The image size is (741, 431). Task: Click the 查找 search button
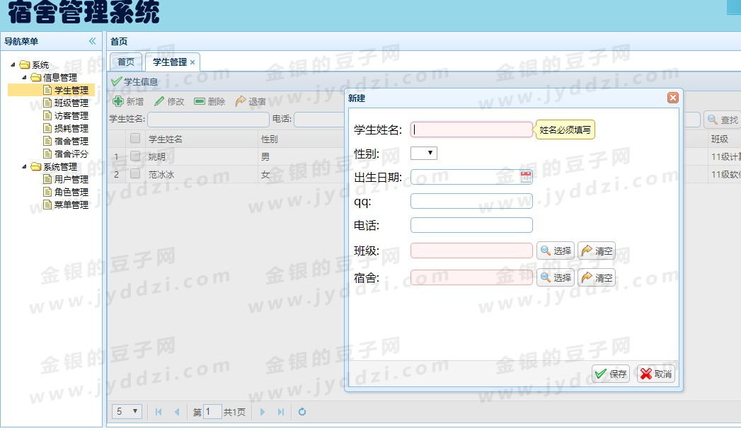pos(723,120)
